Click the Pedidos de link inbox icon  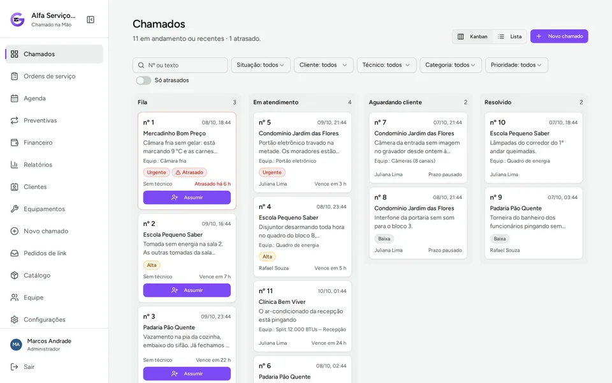(x=15, y=253)
